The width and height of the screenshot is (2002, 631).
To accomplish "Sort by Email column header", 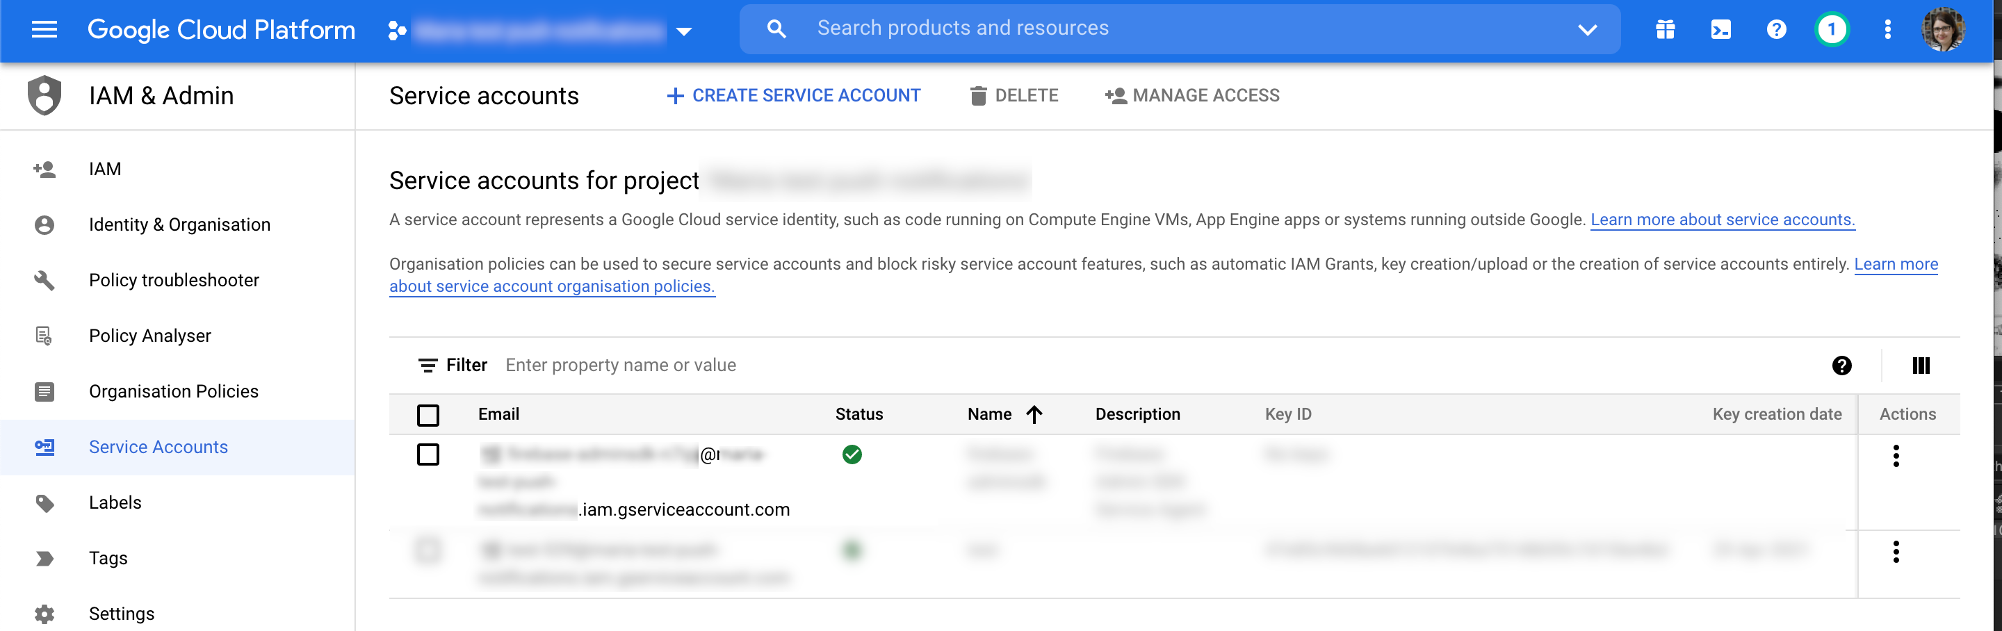I will 498,414.
